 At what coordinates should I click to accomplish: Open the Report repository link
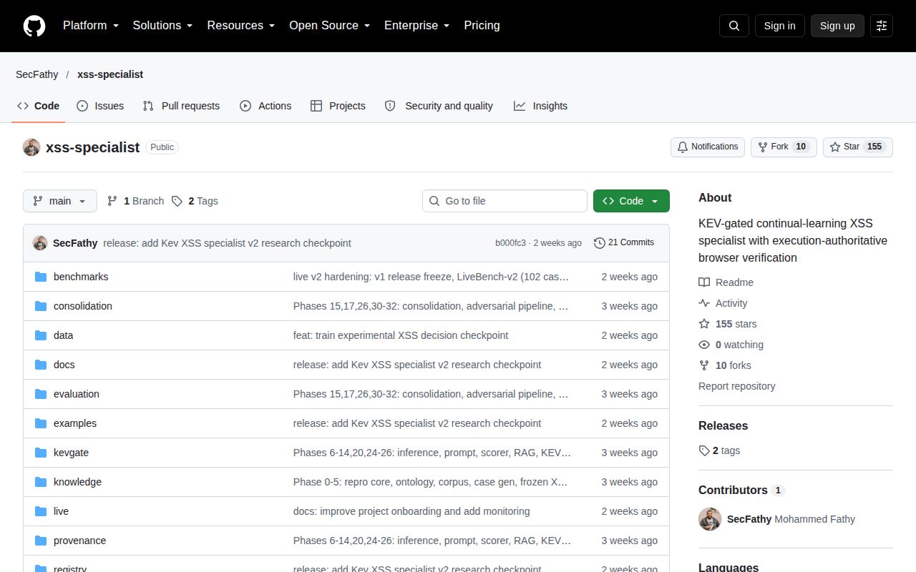coord(737,386)
